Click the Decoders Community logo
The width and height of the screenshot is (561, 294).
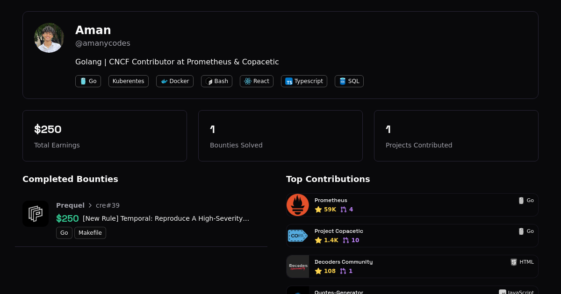coord(298,266)
